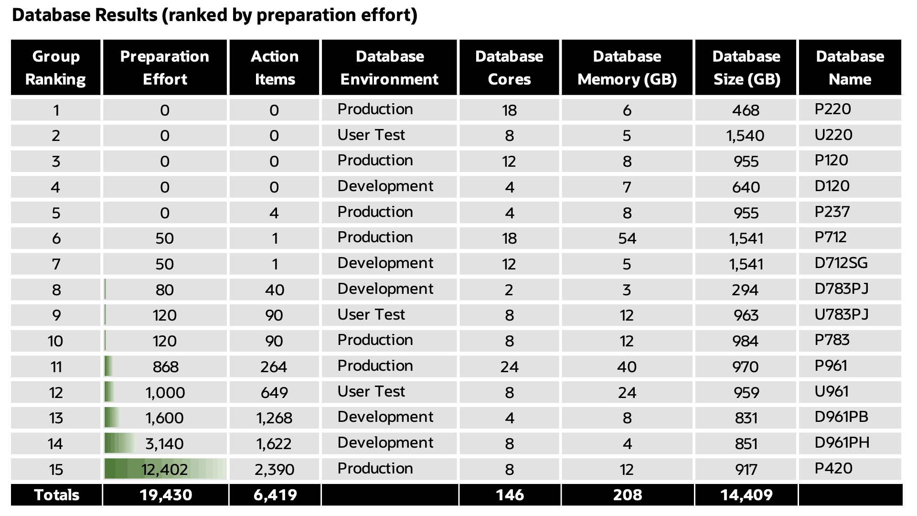Select the D961PH database name cell
This screenshot has height=516, width=917.
tap(842, 443)
